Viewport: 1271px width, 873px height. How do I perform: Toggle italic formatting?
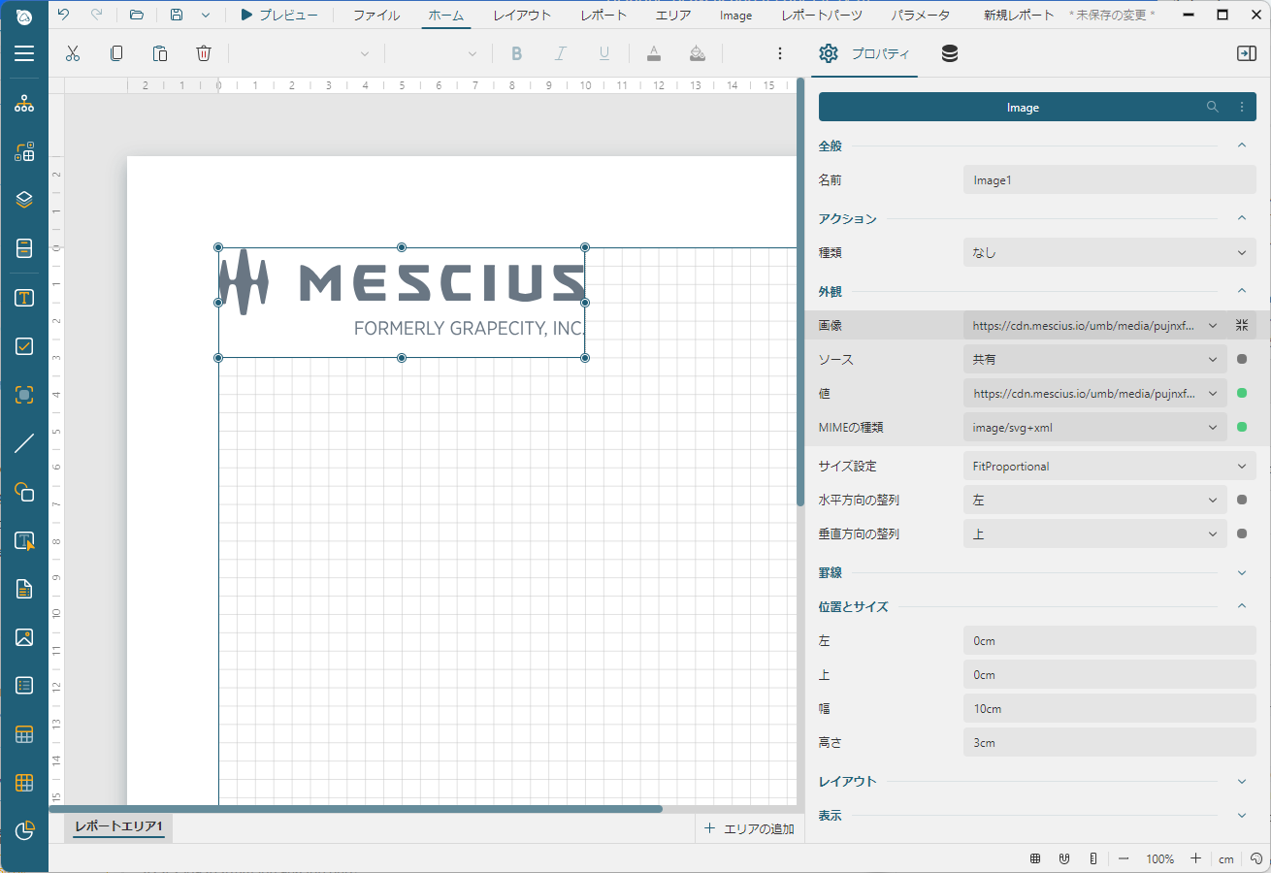(x=560, y=53)
